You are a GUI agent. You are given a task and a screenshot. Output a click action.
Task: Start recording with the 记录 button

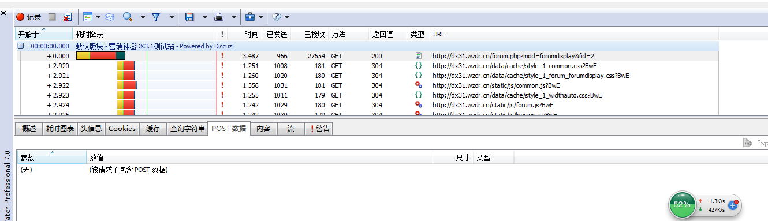[x=29, y=17]
